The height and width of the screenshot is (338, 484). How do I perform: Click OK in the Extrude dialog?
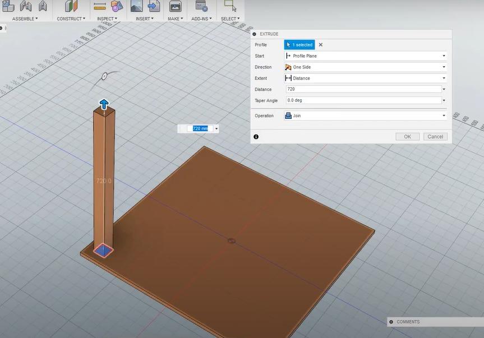(x=408, y=137)
